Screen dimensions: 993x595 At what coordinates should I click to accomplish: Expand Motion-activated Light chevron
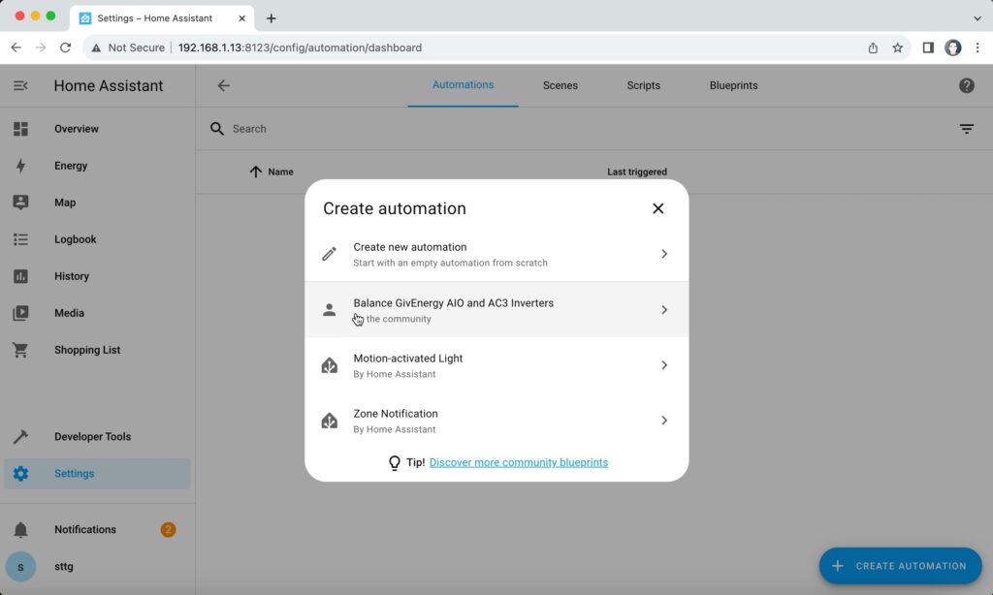click(x=663, y=365)
